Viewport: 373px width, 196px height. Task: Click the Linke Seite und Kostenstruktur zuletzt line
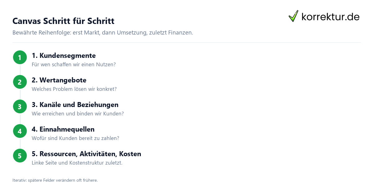77,163
